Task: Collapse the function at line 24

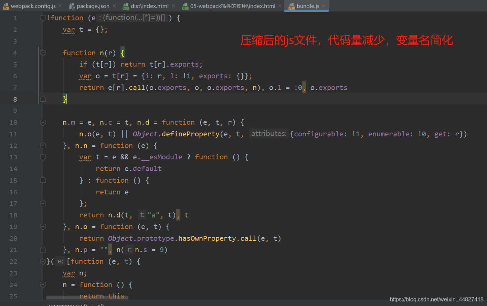Action: pyautogui.click(x=43, y=285)
